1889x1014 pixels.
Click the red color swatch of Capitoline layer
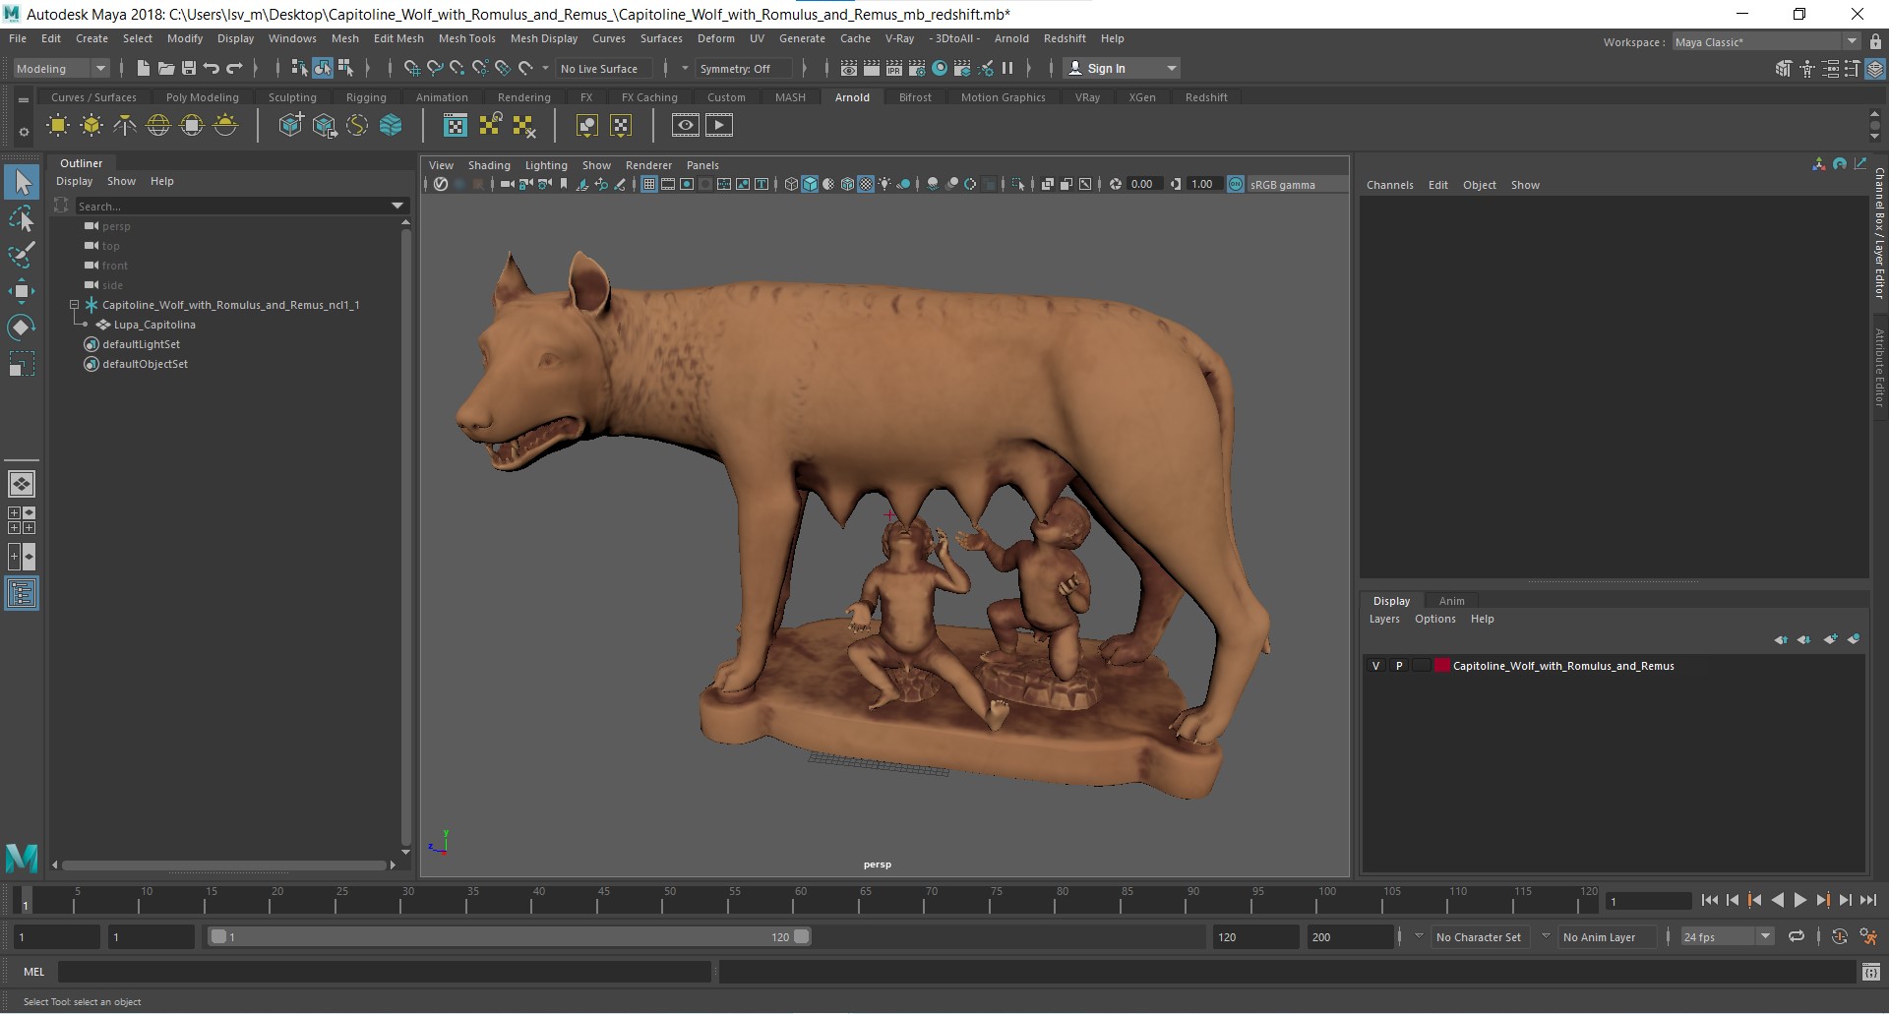coord(1442,666)
